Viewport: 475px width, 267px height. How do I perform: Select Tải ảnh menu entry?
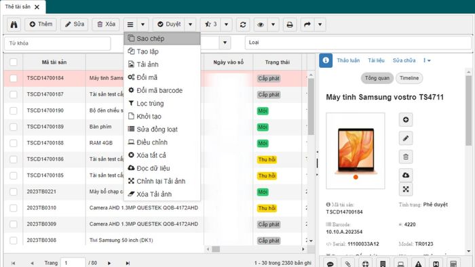point(162,64)
